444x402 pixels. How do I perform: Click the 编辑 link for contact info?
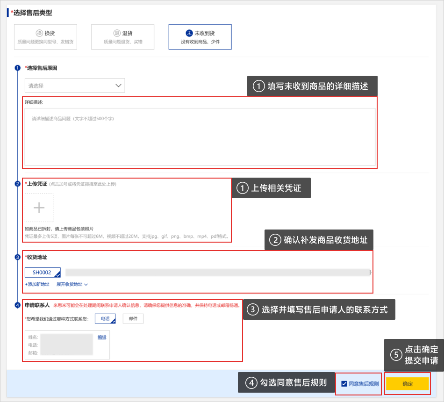(x=102, y=337)
